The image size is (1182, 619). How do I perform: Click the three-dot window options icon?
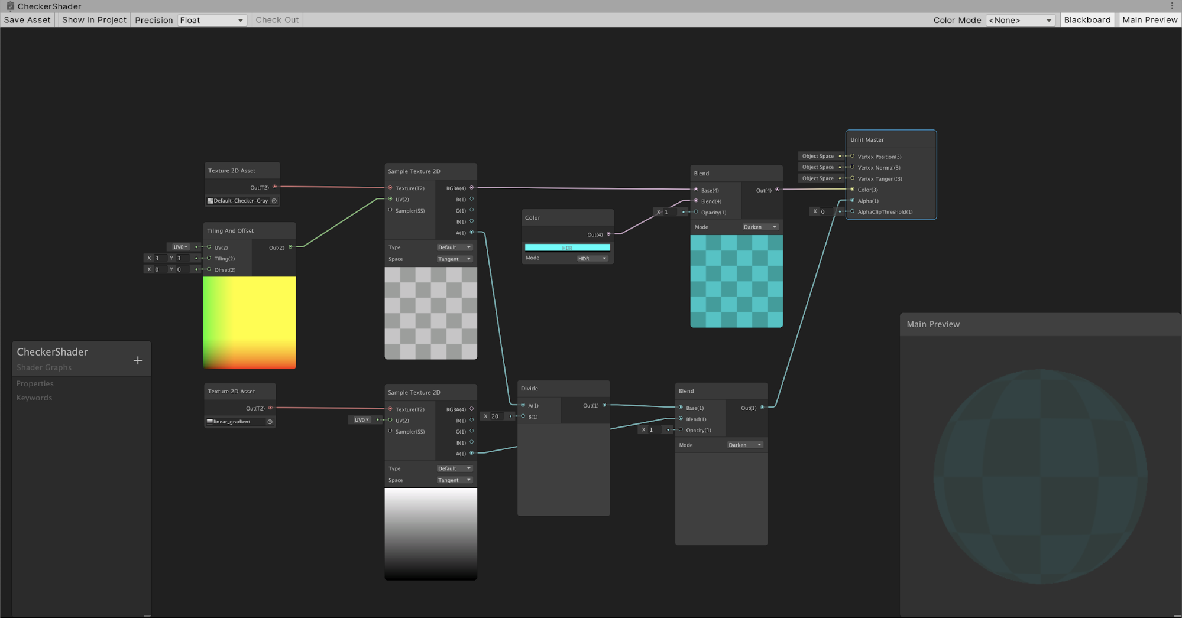[x=1172, y=6]
